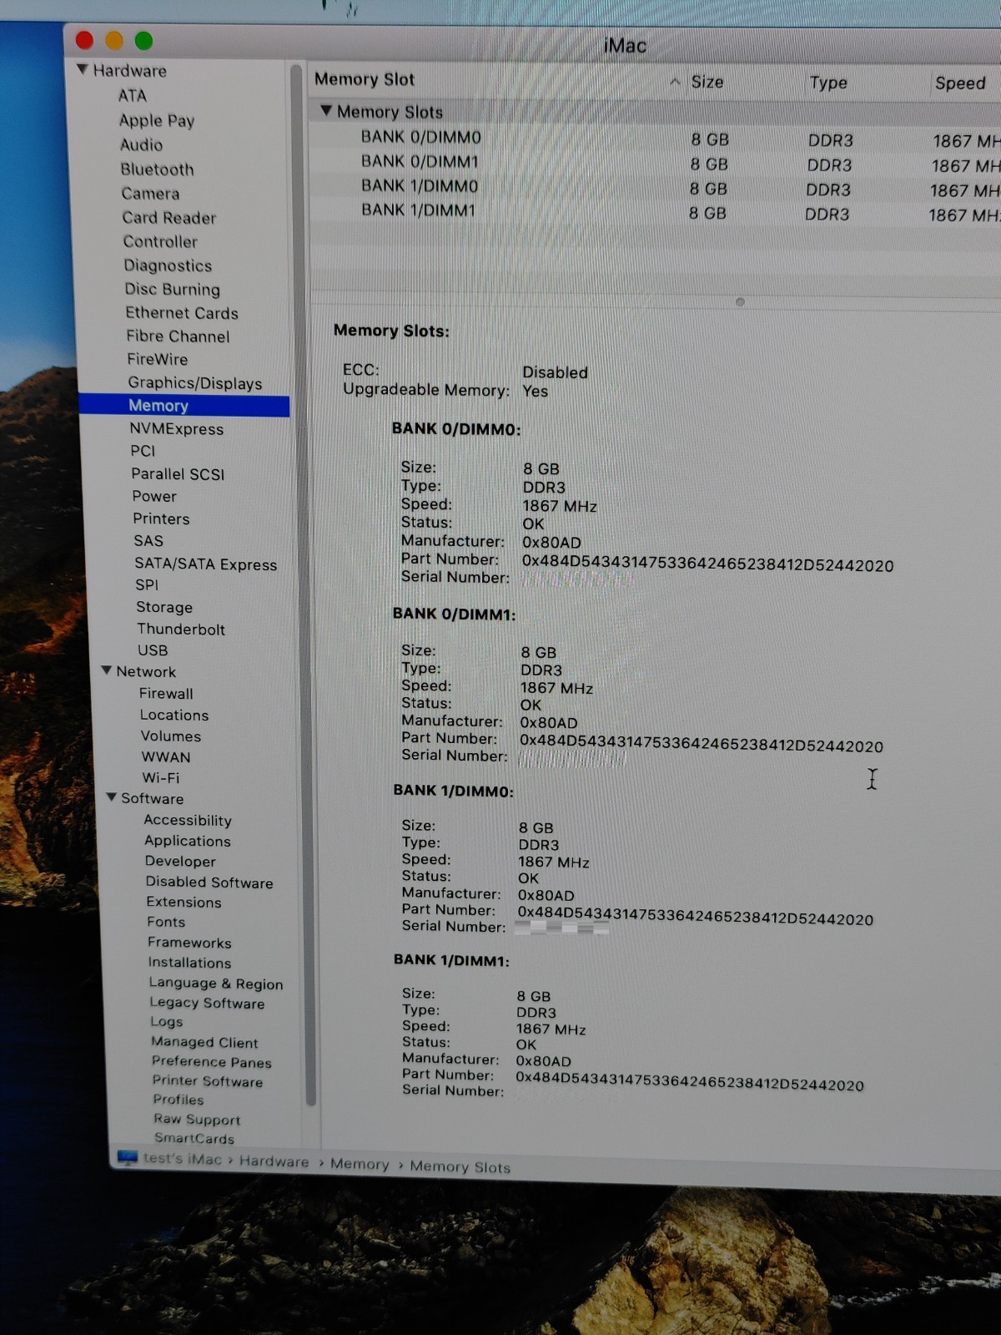1001x1335 pixels.
Task: Open ATA in the sidebar
Action: (132, 95)
